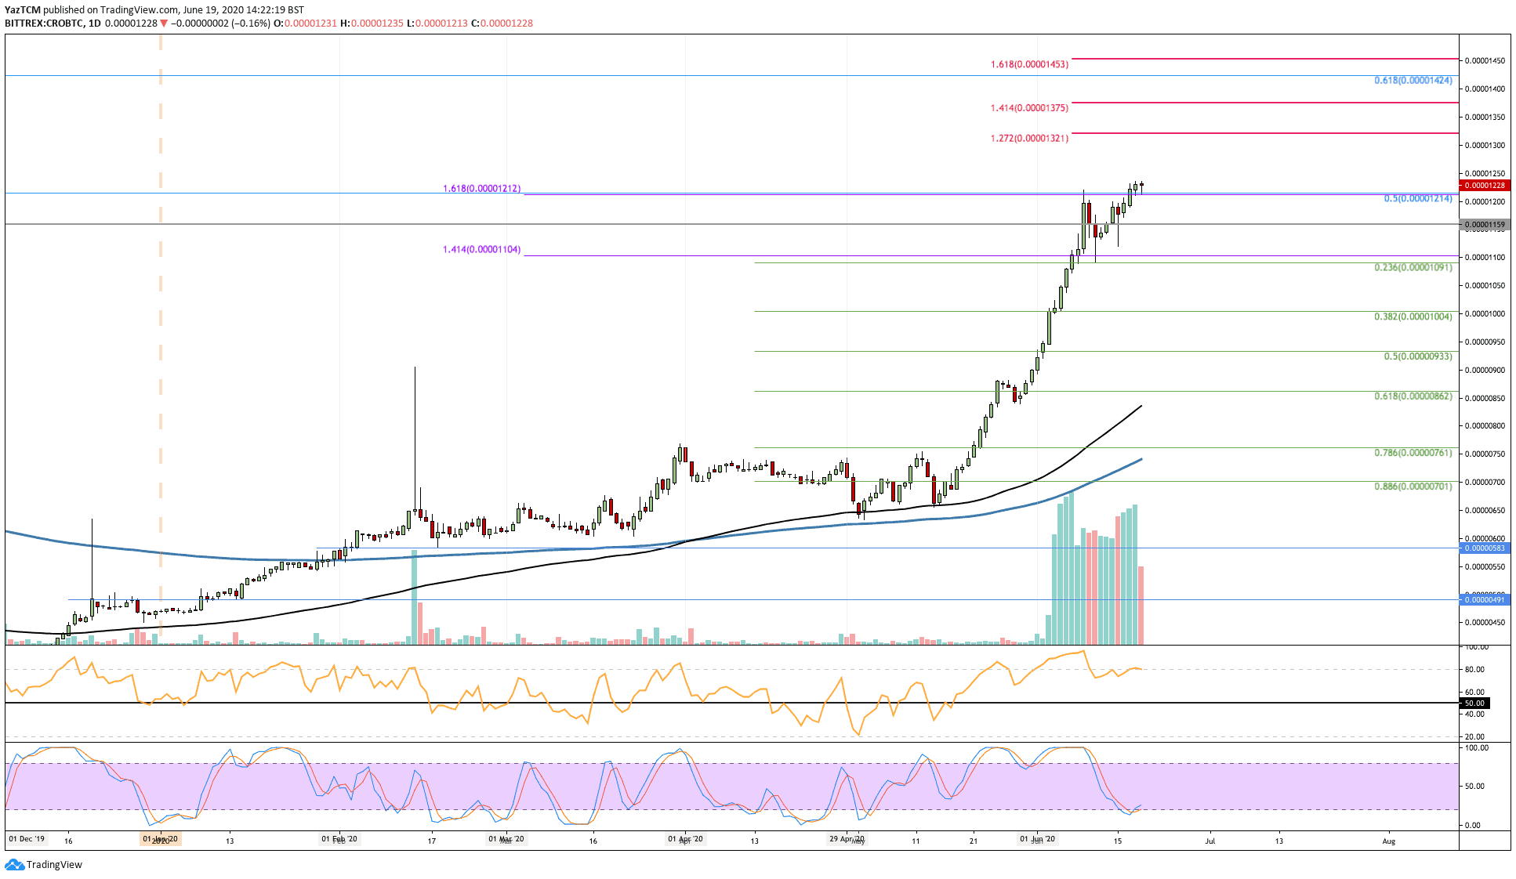The height and width of the screenshot is (879, 1516).
Task: Click the 29 Apr '20 date marker
Action: (847, 839)
